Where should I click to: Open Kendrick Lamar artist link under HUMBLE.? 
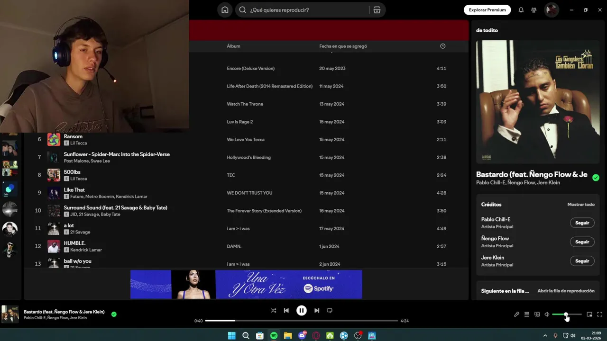click(x=86, y=250)
